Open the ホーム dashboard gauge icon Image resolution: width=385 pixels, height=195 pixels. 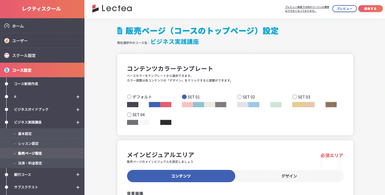7,26
